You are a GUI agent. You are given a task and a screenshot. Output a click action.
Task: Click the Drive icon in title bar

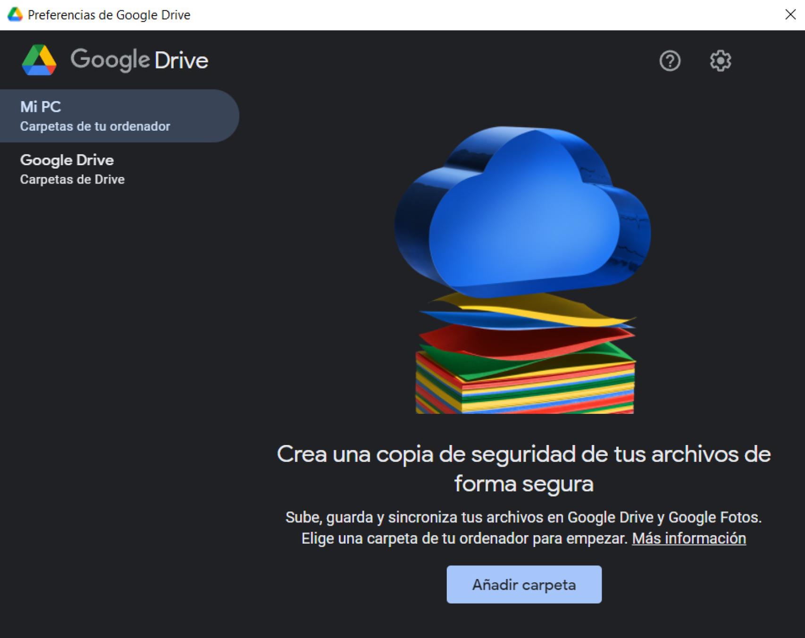15,15
